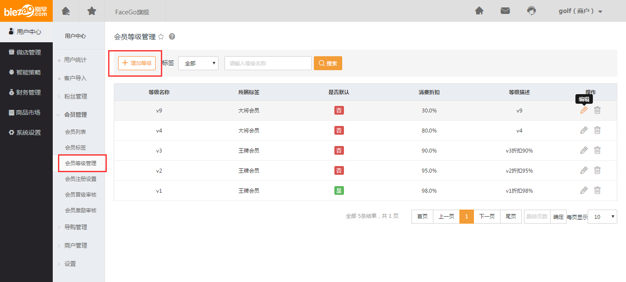Click the edit pencil icon for v1
This screenshot has height=282, width=626.
click(584, 190)
